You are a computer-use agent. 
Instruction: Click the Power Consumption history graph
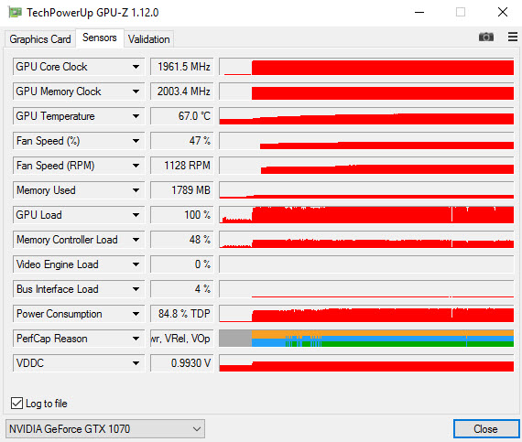[x=366, y=314]
